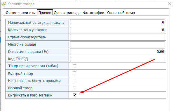Click the Выгружать в Kaspi Магазин label

(30, 95)
